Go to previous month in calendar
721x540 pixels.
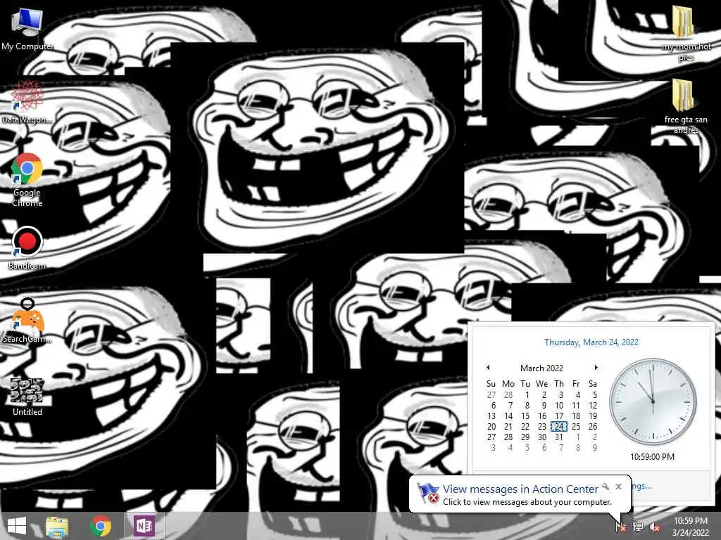[489, 367]
